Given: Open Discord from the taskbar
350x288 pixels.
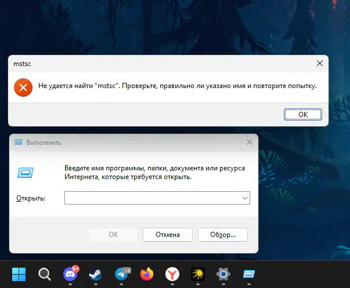Looking at the screenshot, I should click(71, 274).
